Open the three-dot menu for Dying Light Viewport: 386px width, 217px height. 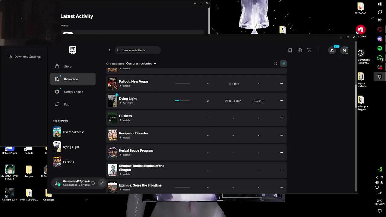coord(281,101)
